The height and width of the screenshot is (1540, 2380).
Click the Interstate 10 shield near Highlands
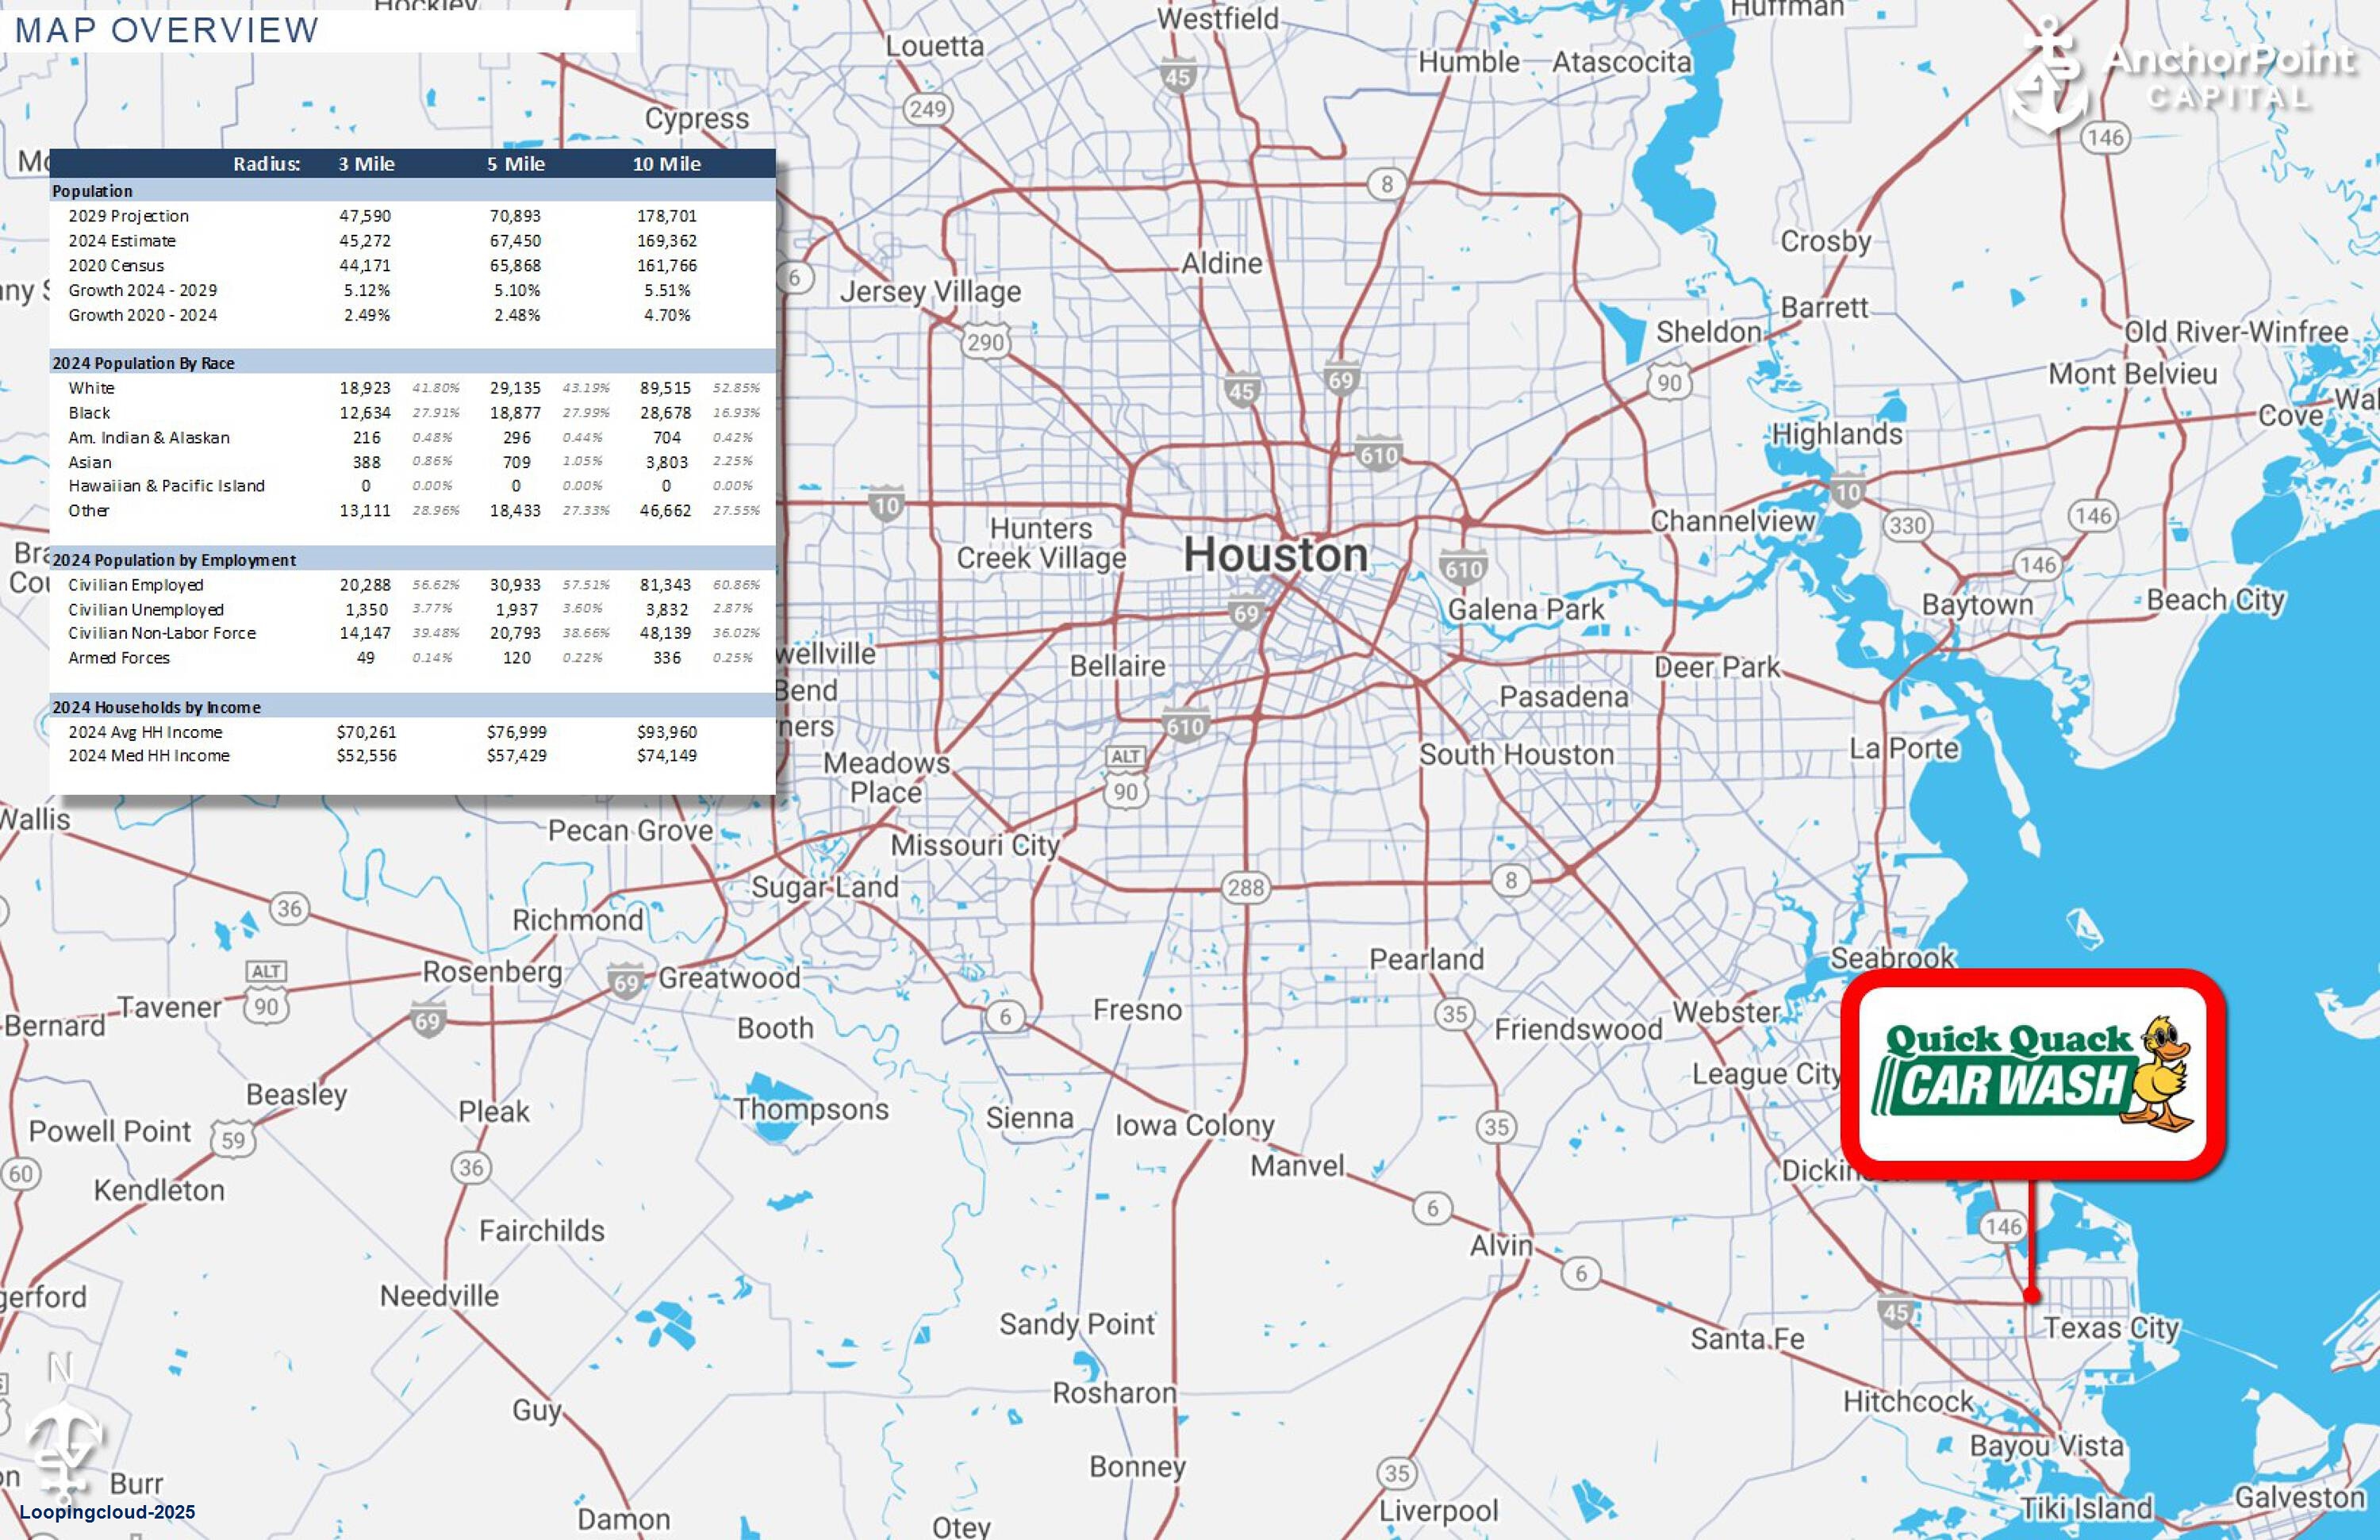[x=1847, y=490]
